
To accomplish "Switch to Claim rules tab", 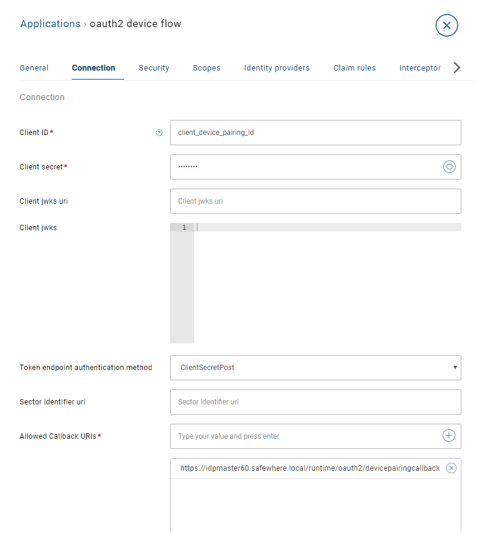I will pos(355,68).
